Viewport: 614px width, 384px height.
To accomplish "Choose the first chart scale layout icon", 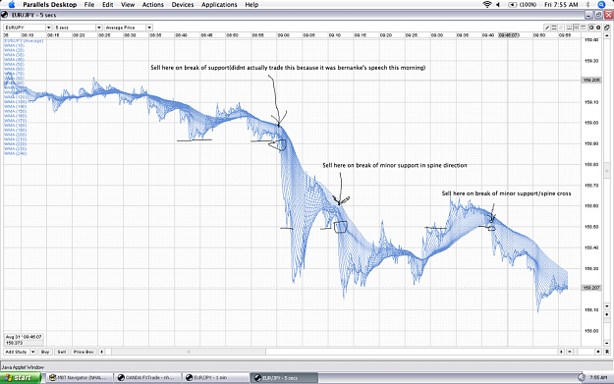I will tap(570, 27).
